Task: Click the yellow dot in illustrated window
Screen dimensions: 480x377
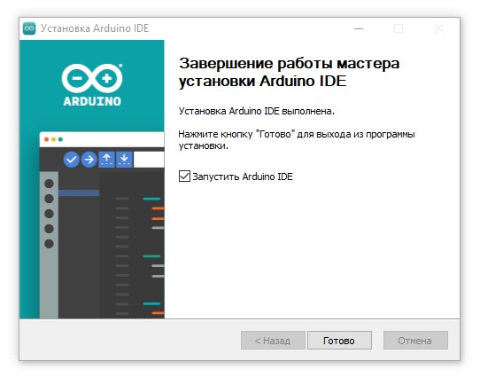Action: tap(53, 139)
